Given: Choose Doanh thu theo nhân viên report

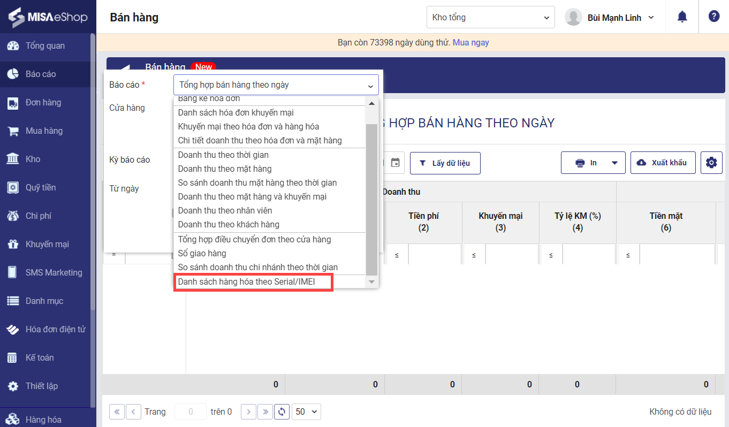Looking at the screenshot, I should [x=225, y=210].
